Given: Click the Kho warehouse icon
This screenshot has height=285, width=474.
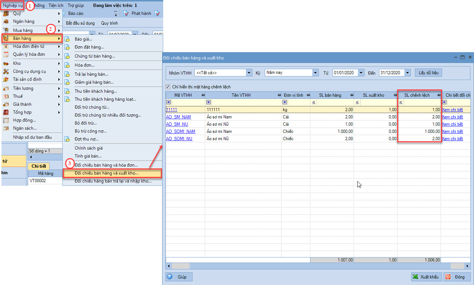Looking at the screenshot, I should click(x=6, y=63).
